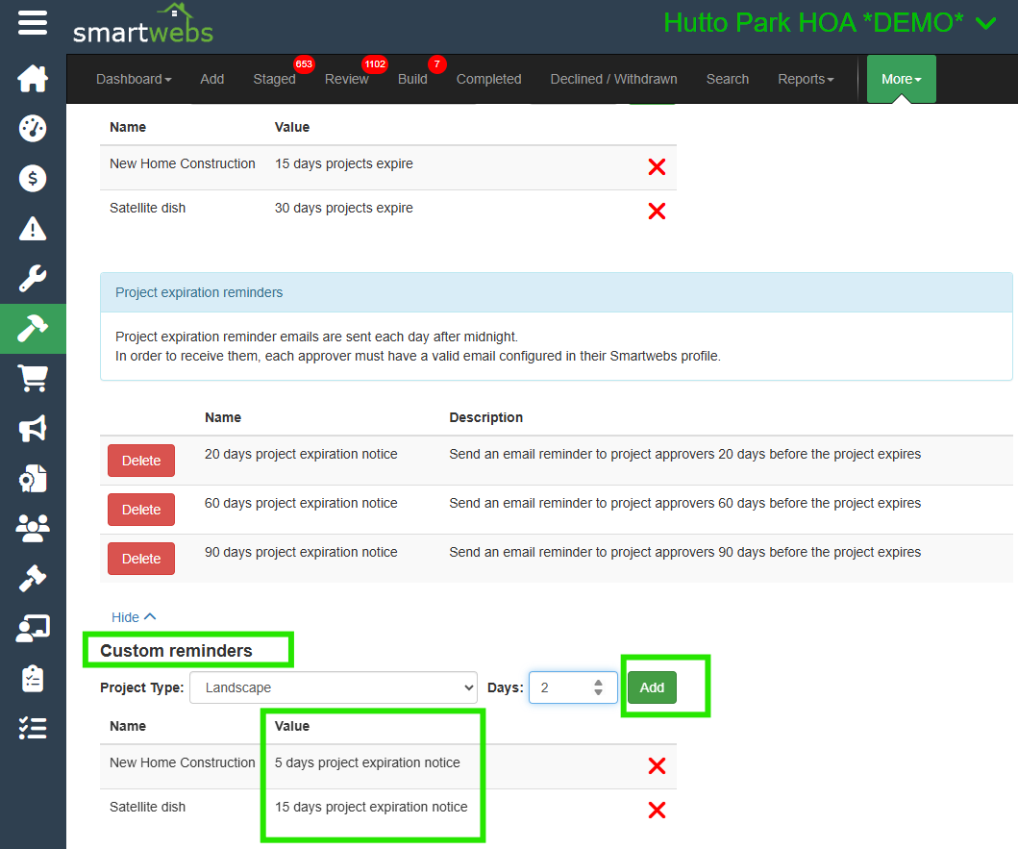Open the megaphone announcements icon
This screenshot has height=849, width=1018.
(x=33, y=429)
